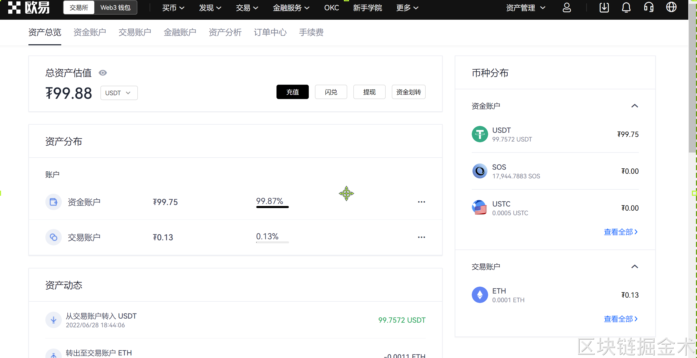Image resolution: width=697 pixels, height=358 pixels.
Task: Open the USDT currency unit dropdown
Action: (119, 93)
